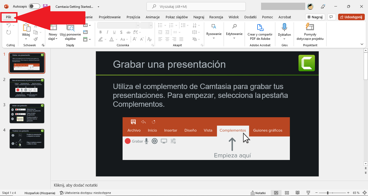Viewport: 368px width, 196px height.
Task: Click the Crear y compartir PDF de Adobe icon
Action: (260, 27)
